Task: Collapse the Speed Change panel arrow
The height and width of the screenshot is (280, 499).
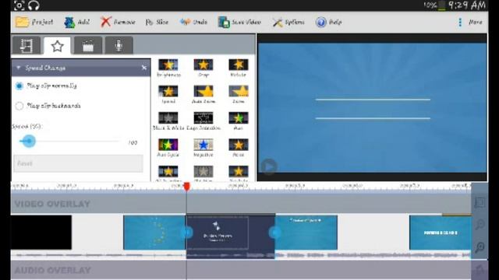Action: tap(19, 68)
